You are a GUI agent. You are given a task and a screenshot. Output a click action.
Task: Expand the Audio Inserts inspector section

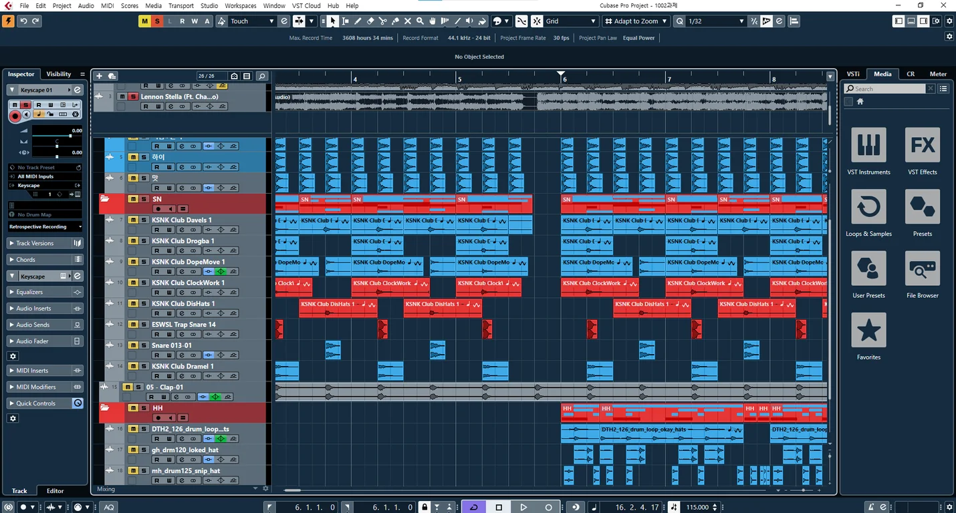[x=45, y=309]
